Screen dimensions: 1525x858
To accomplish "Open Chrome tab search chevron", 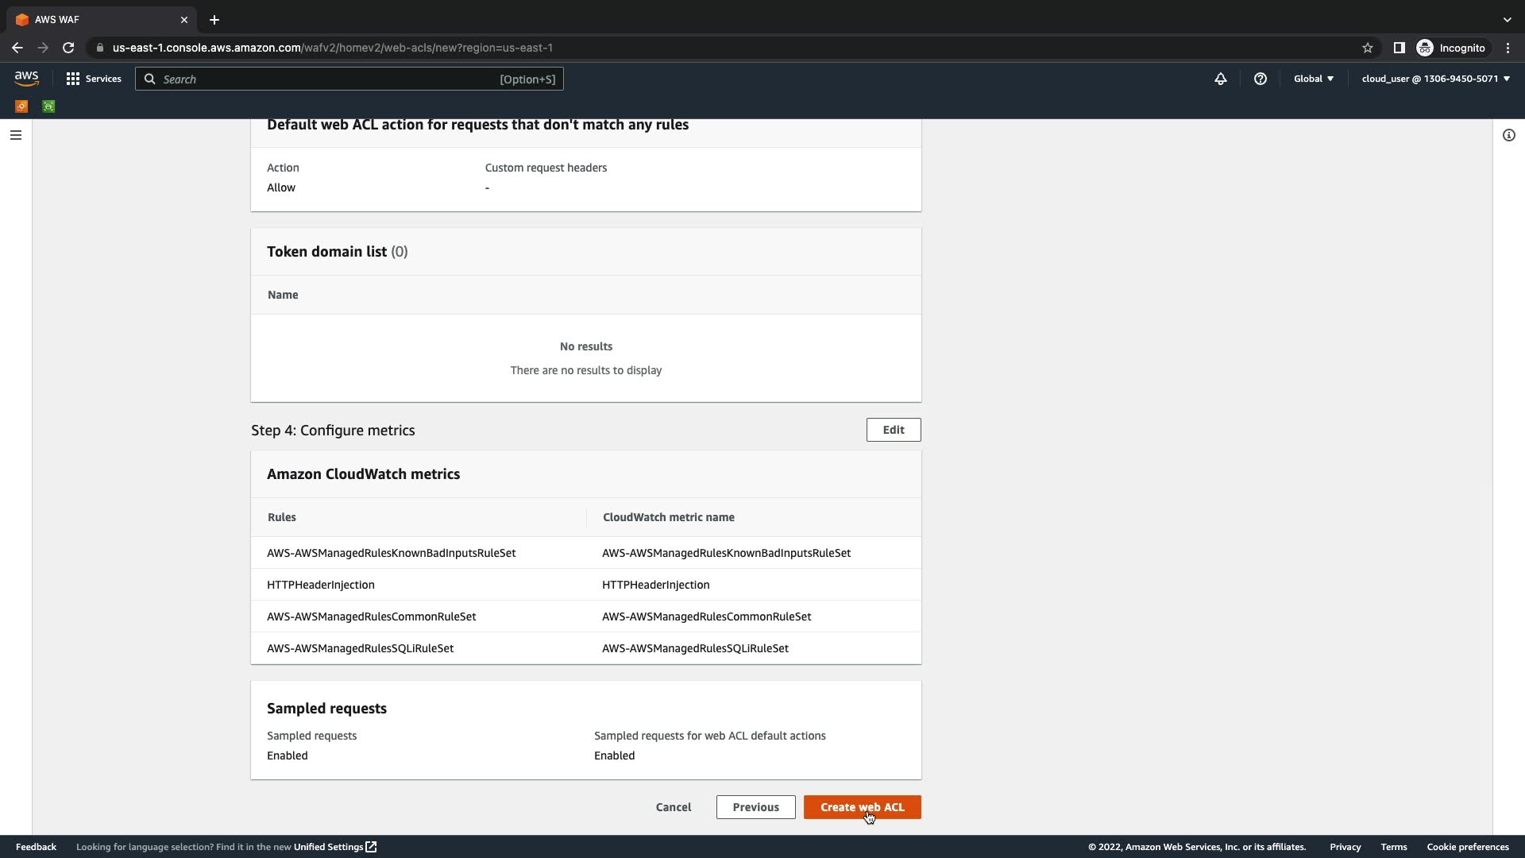I will [1507, 20].
